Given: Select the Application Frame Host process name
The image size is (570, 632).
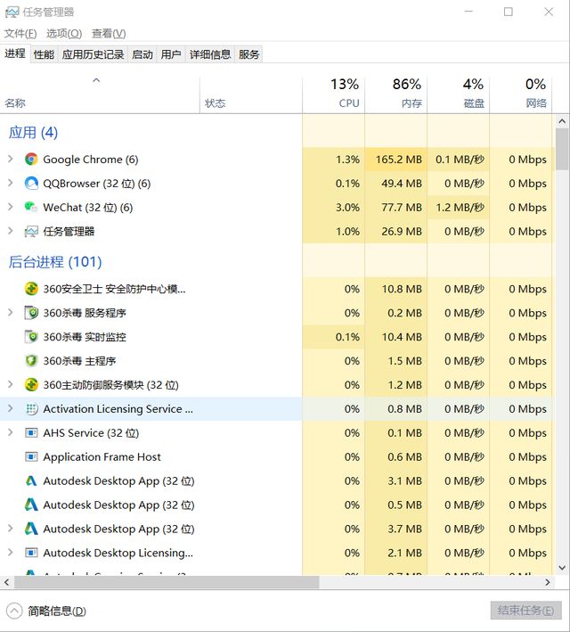Looking at the screenshot, I should (102, 457).
